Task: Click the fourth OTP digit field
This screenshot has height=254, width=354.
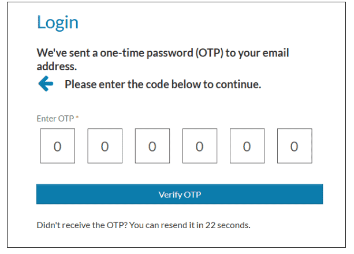Action: 199,146
